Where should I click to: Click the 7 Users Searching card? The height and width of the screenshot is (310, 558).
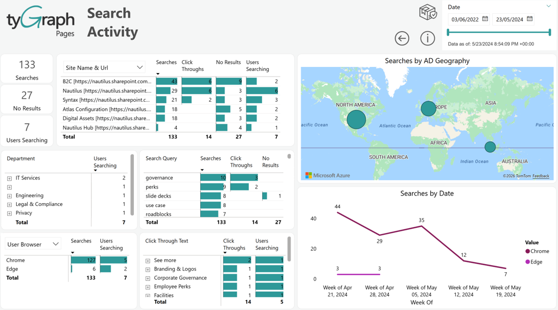27,131
